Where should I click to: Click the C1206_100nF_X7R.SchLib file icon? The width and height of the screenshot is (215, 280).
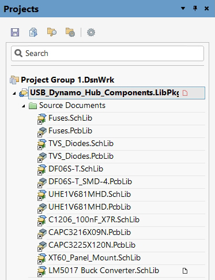tap(42, 220)
